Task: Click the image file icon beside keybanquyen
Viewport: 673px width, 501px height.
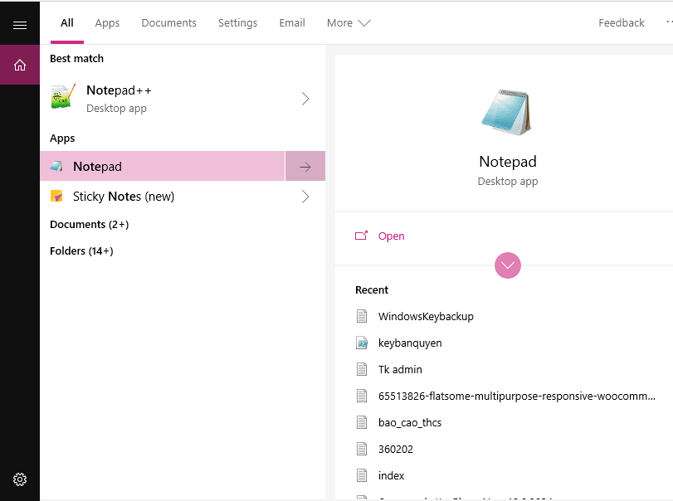Action: pyautogui.click(x=362, y=343)
